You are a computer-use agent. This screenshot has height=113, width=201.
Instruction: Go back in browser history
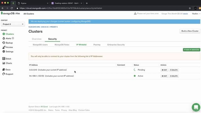point(3,8)
